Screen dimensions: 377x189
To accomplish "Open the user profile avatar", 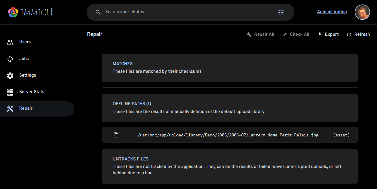I will coord(362,12).
